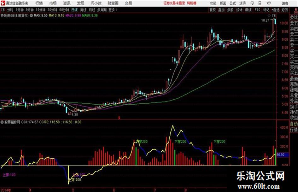Click the 画线 draw line button
The image size is (298, 192).
click(x=248, y=10)
